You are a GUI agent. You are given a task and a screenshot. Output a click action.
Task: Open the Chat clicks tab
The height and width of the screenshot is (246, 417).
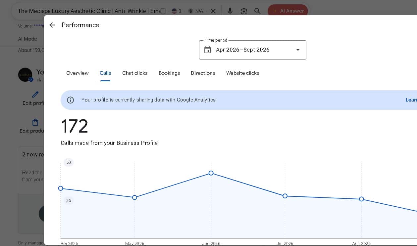pos(135,73)
